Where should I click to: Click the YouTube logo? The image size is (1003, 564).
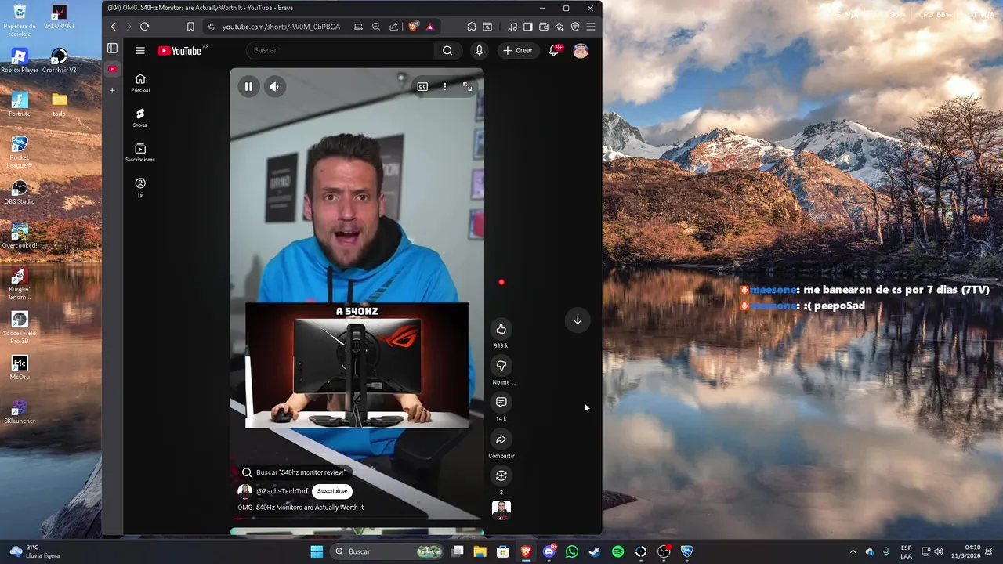pyautogui.click(x=179, y=51)
